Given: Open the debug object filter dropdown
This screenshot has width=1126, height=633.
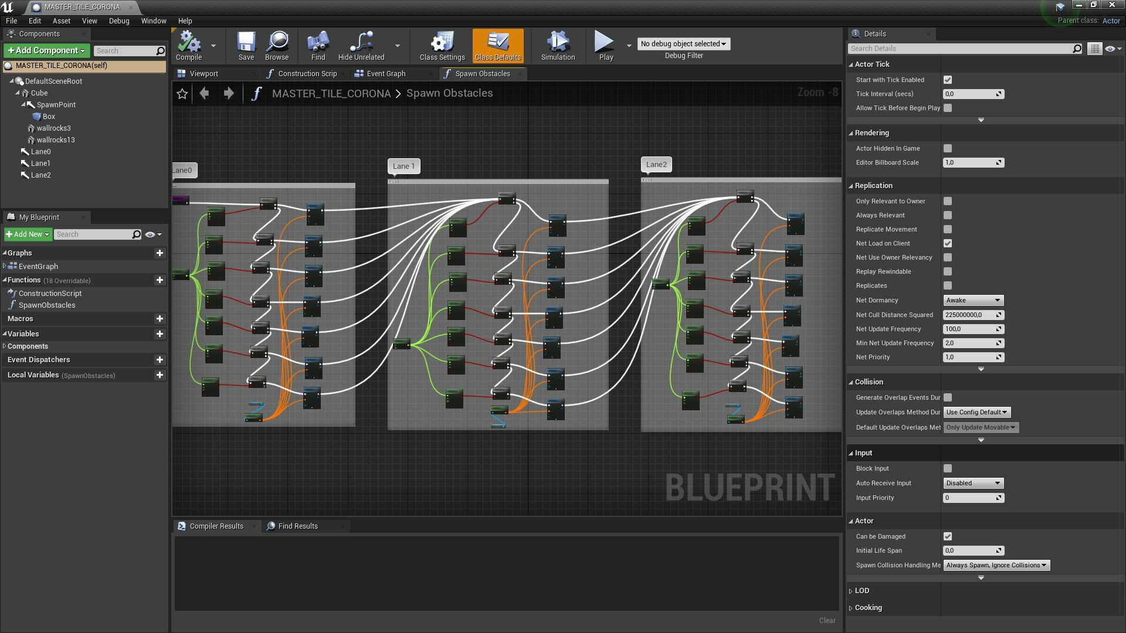Looking at the screenshot, I should (x=683, y=44).
